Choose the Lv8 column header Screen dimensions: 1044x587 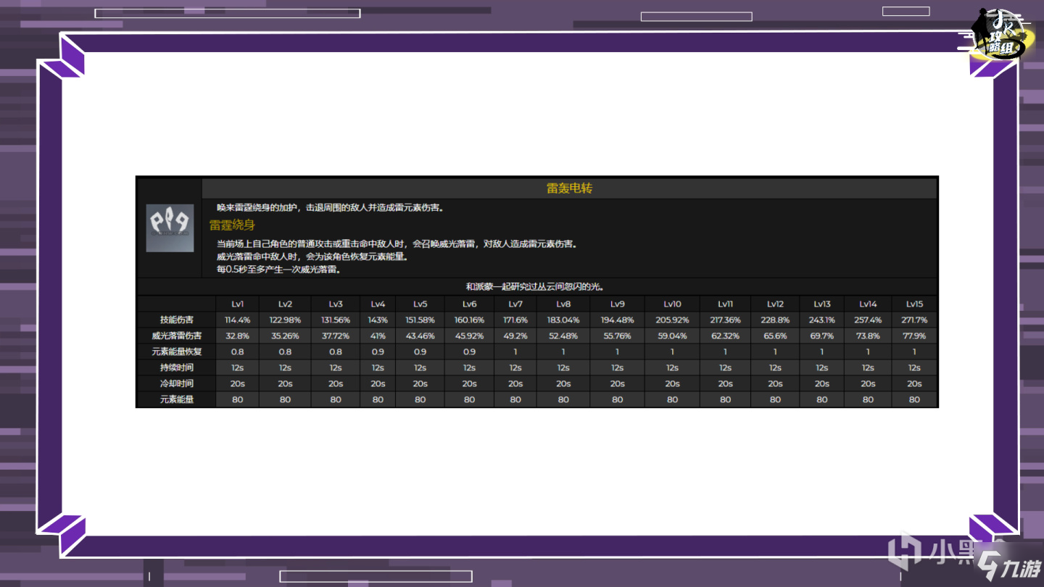563,304
